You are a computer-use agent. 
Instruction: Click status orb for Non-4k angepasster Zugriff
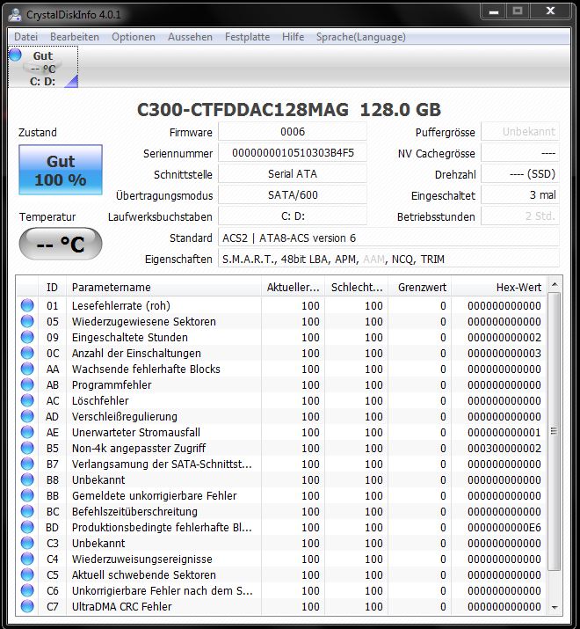click(27, 448)
